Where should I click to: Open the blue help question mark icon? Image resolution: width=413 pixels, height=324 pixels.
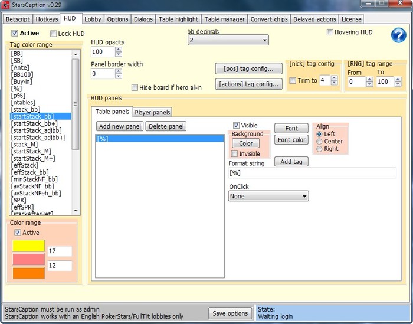(398, 35)
